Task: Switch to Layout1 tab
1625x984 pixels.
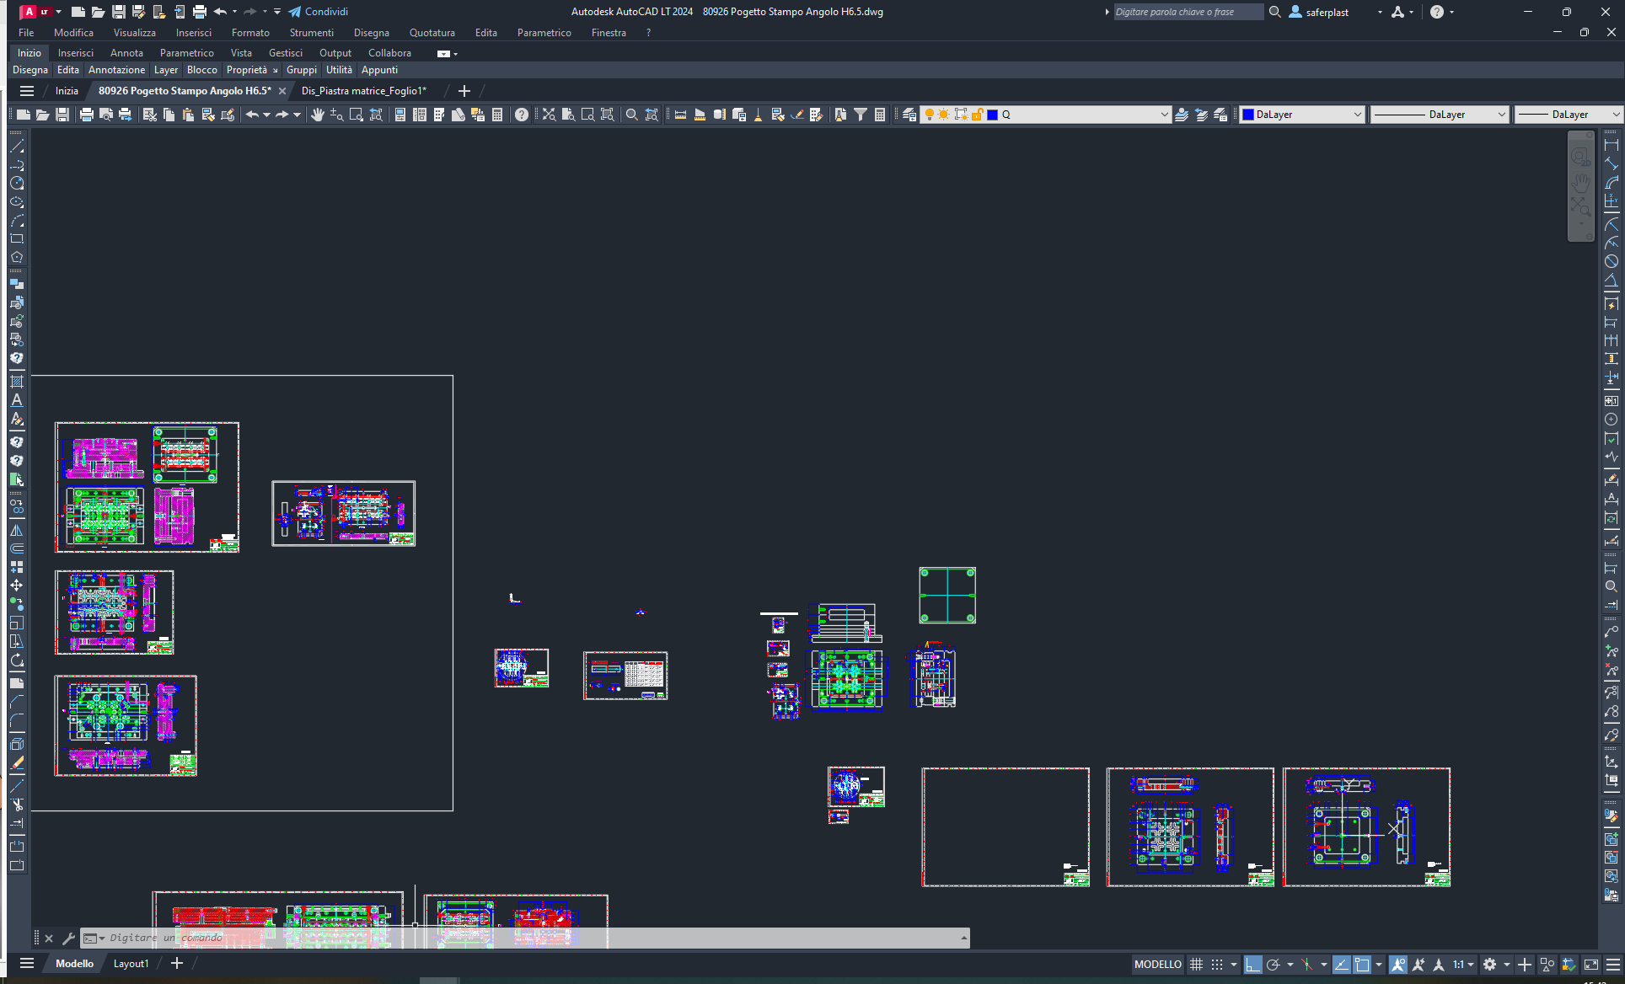Action: [131, 964]
